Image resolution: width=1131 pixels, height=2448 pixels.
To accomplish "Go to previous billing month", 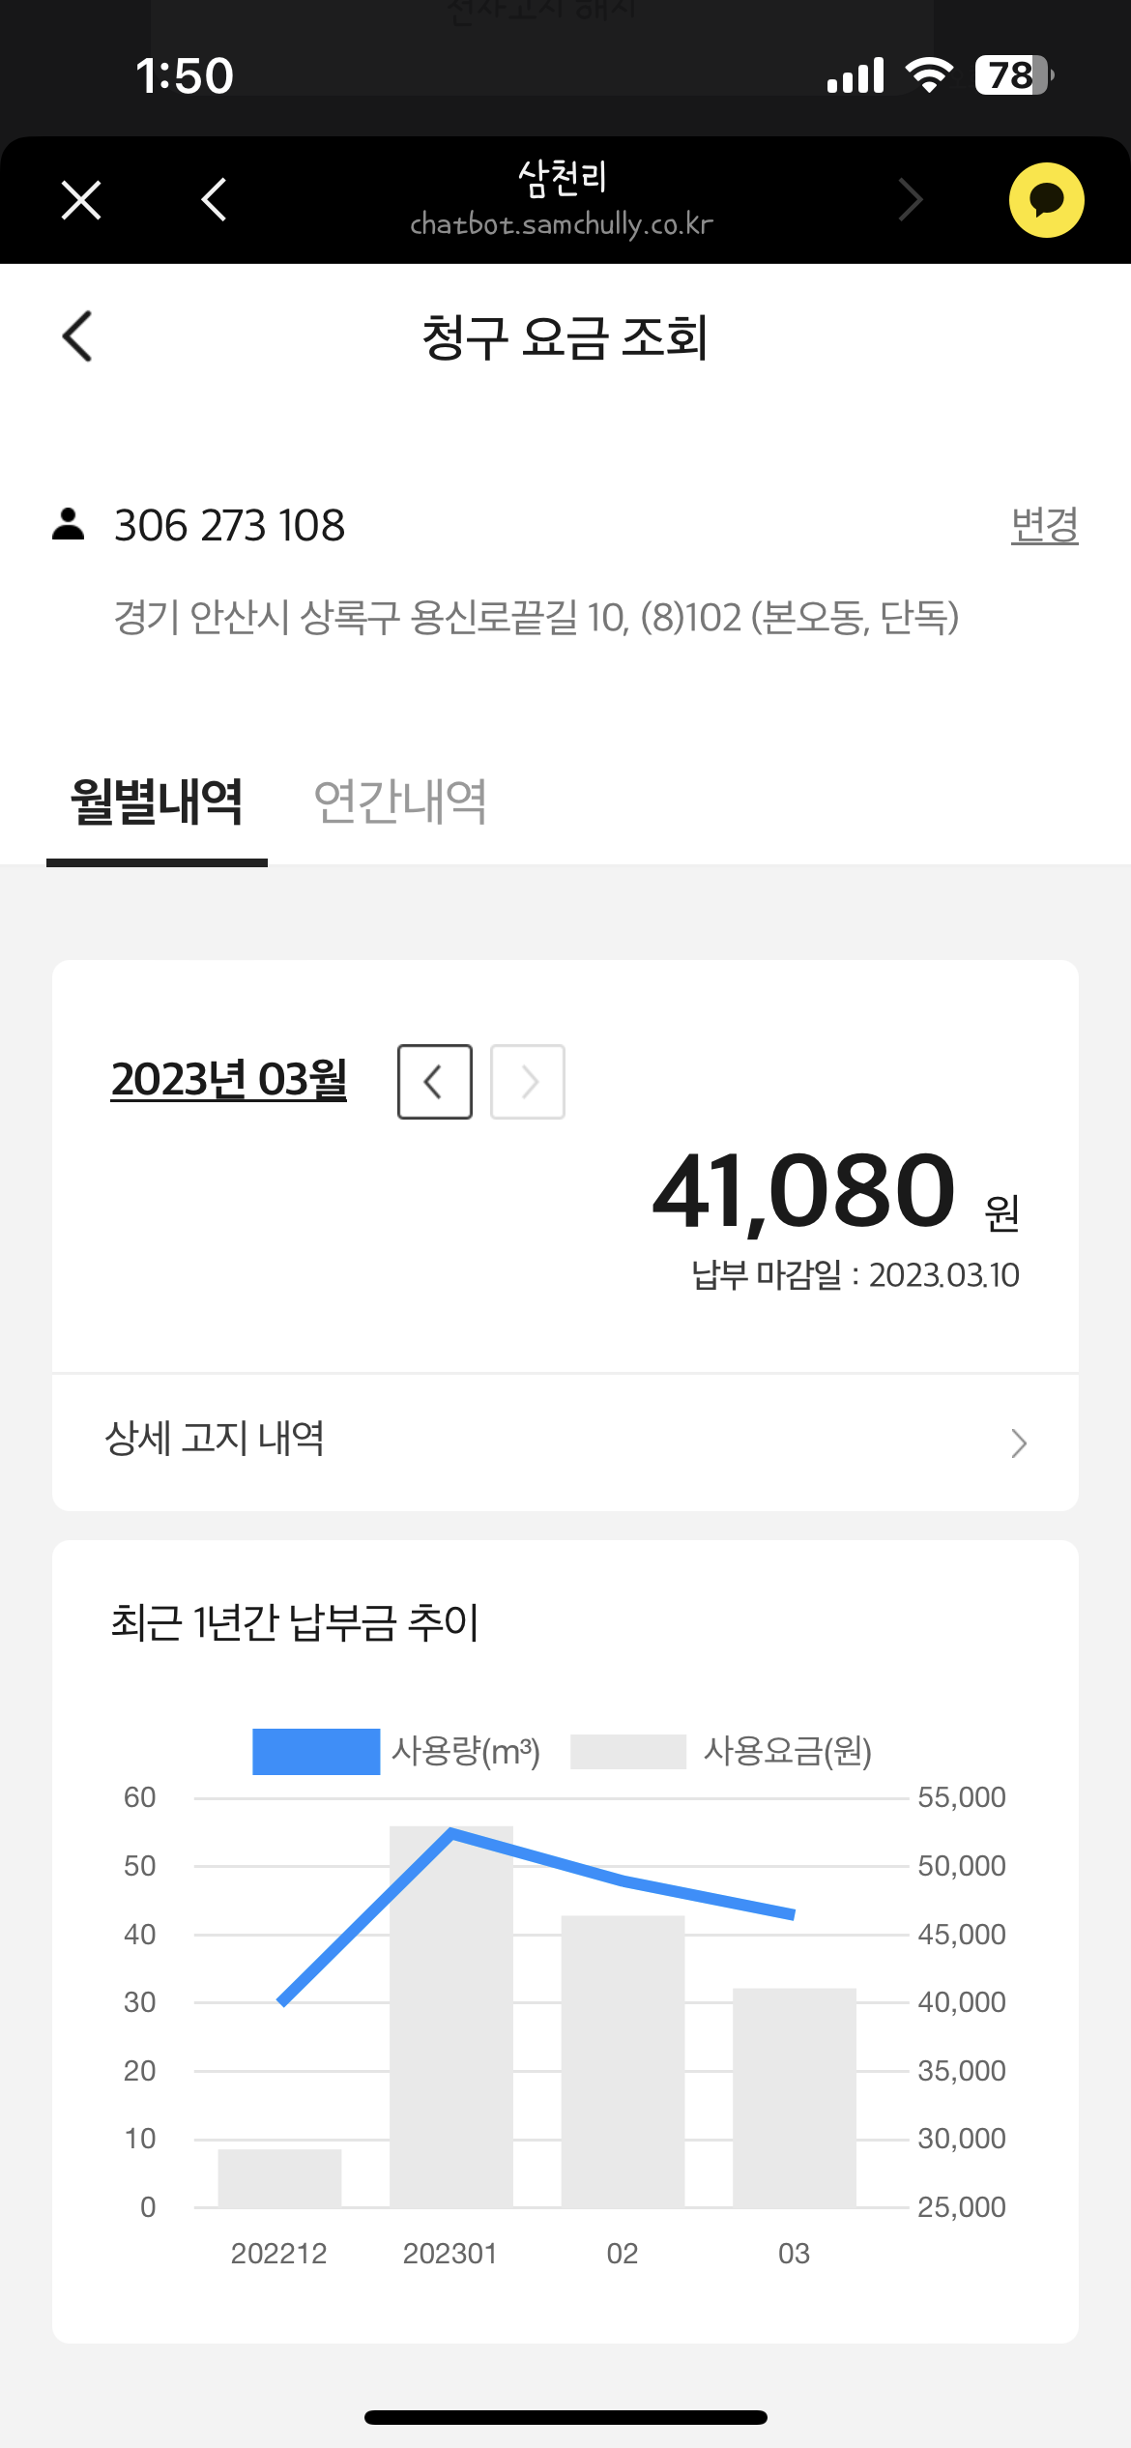I will pyautogui.click(x=435, y=1082).
